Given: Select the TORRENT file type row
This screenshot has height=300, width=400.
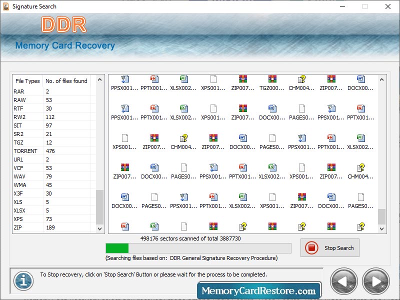Looking at the screenshot, I should 54,151.
